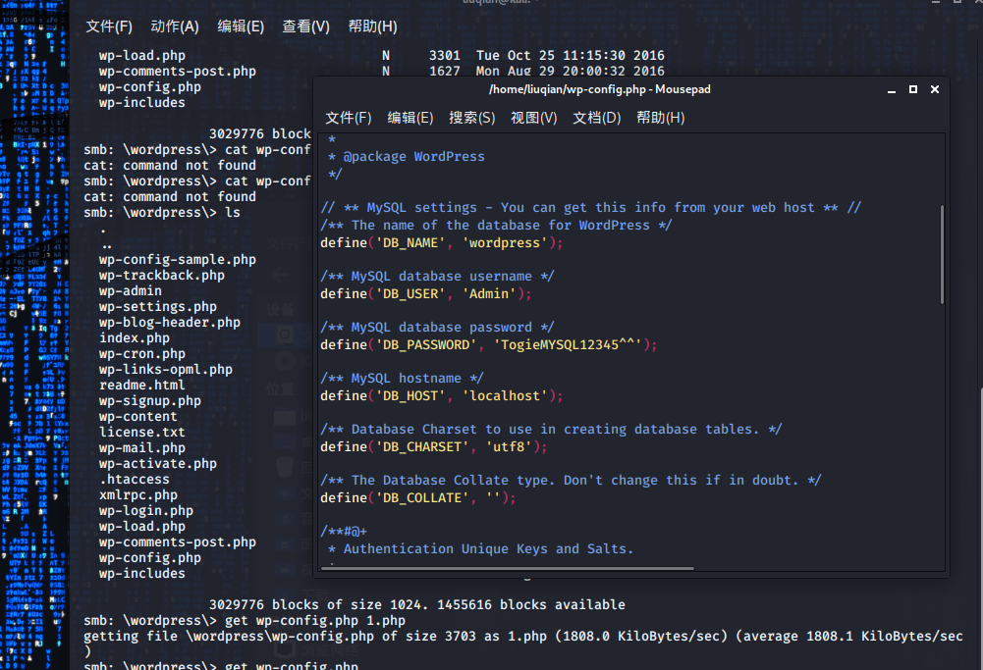Click the 'localhost' DB_HOST value

pos(505,395)
